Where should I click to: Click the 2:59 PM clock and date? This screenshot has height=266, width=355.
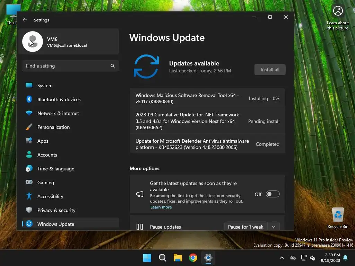point(331,258)
